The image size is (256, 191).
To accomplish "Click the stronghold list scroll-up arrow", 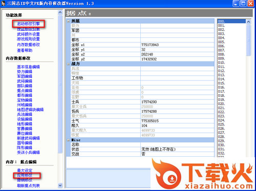I will [x=248, y=22].
